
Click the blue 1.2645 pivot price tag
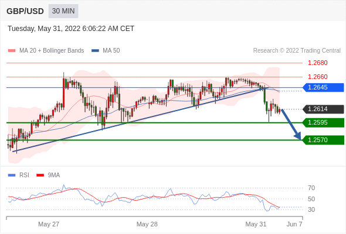tap(323, 87)
